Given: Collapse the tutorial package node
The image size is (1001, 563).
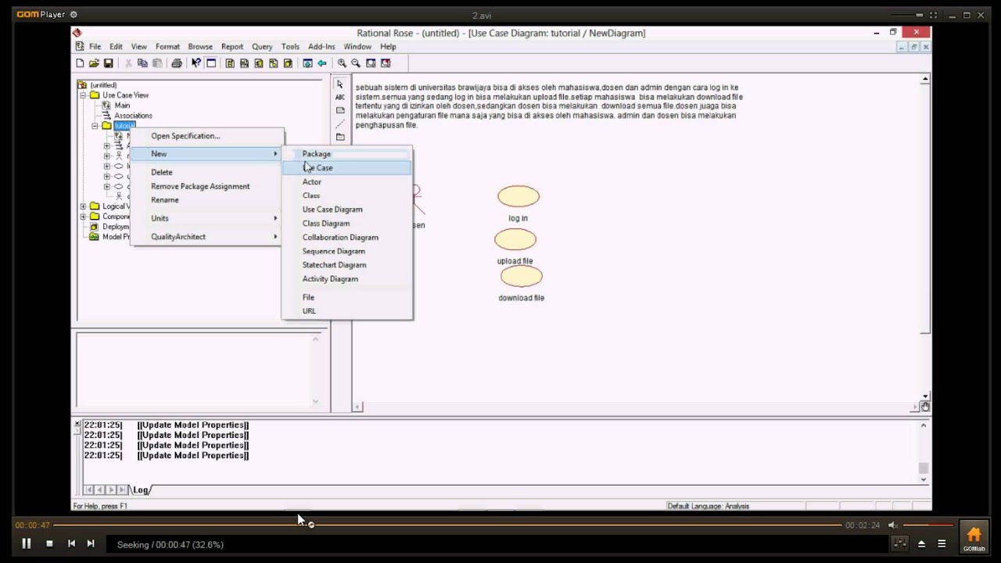Looking at the screenshot, I should pyautogui.click(x=95, y=126).
